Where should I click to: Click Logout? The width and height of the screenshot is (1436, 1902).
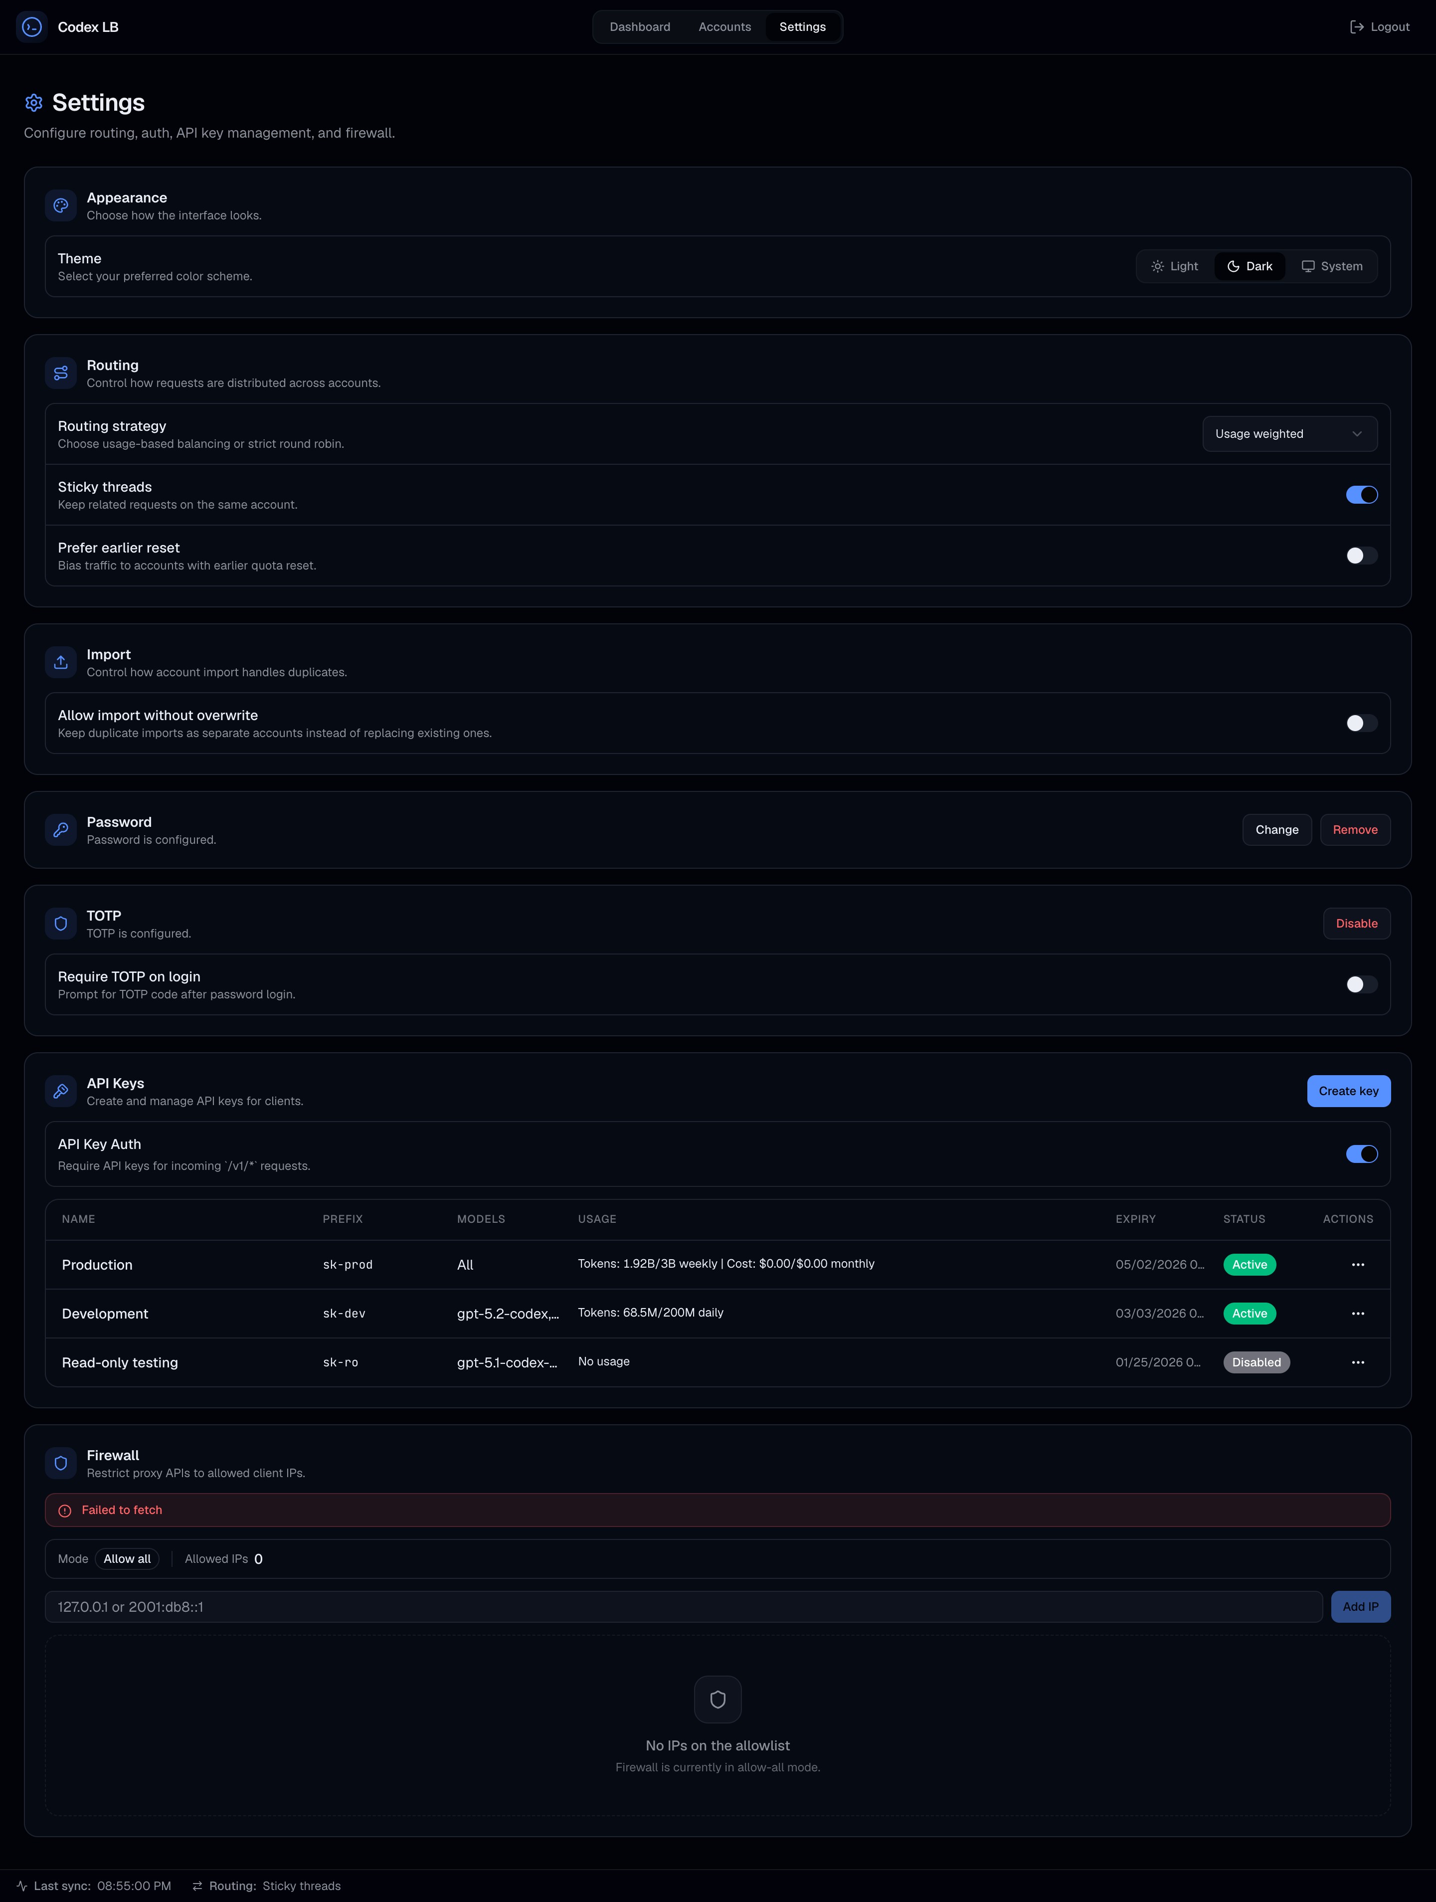[x=1379, y=26]
